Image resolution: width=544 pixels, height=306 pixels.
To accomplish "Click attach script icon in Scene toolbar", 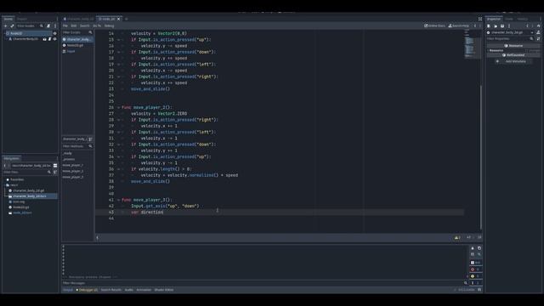I will (48, 26).
